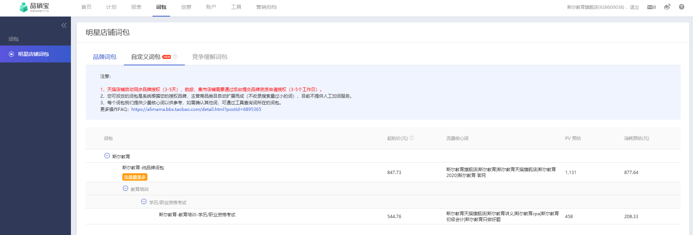This screenshot has width=693, height=235.
Task: Open the 计划 navigation item
Action: [111, 7]
